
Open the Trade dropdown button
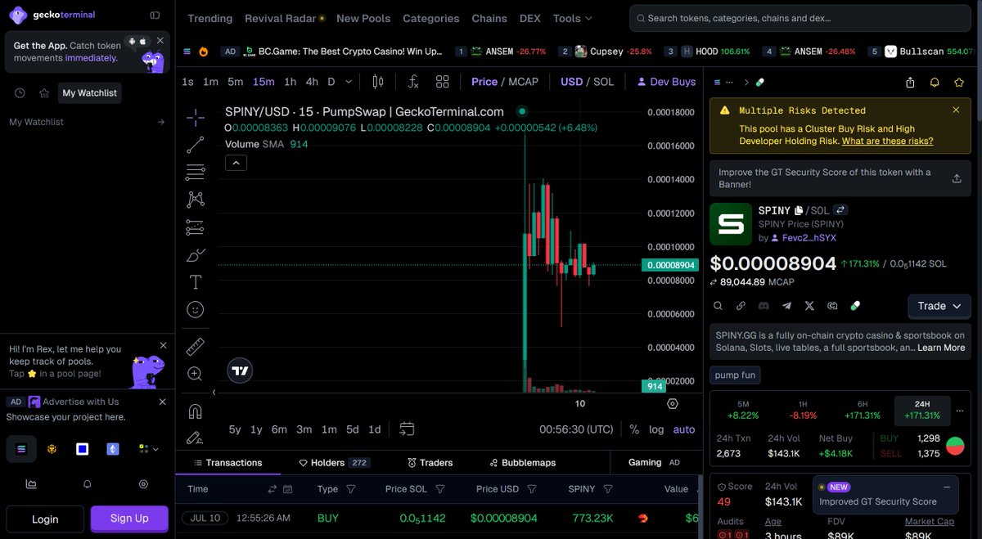939,306
